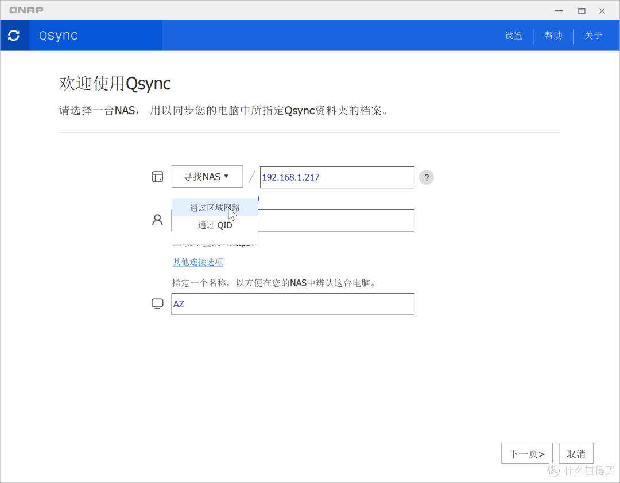The width and height of the screenshot is (620, 483).
Task: Click the 下一页> button
Action: tap(526, 453)
